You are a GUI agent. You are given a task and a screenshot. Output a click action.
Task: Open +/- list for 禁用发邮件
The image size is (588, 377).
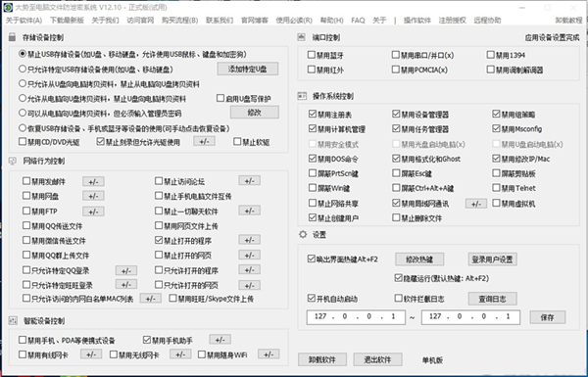click(93, 182)
